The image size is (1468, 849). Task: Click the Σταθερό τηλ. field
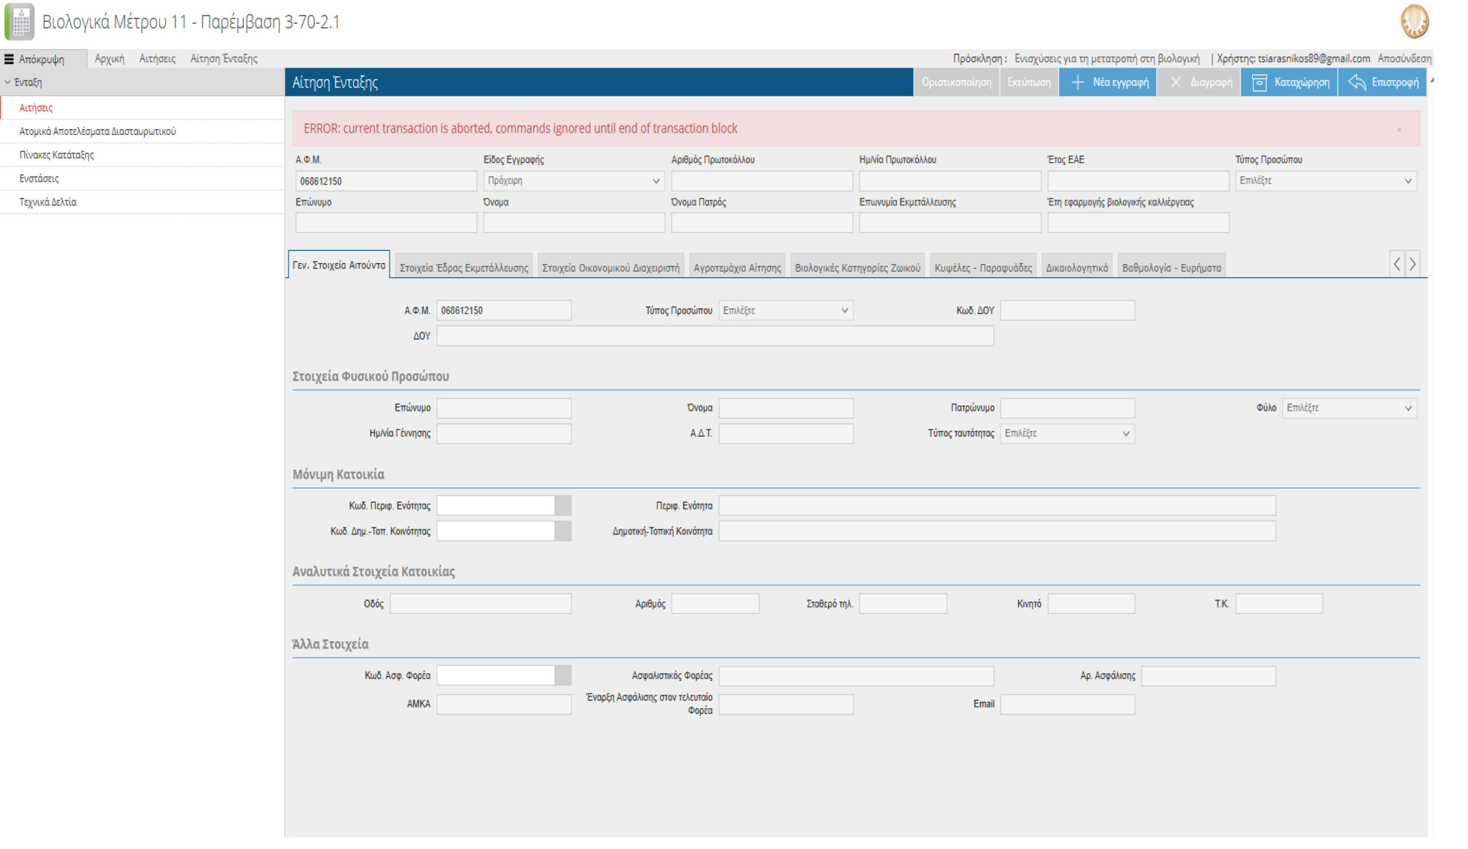(903, 603)
